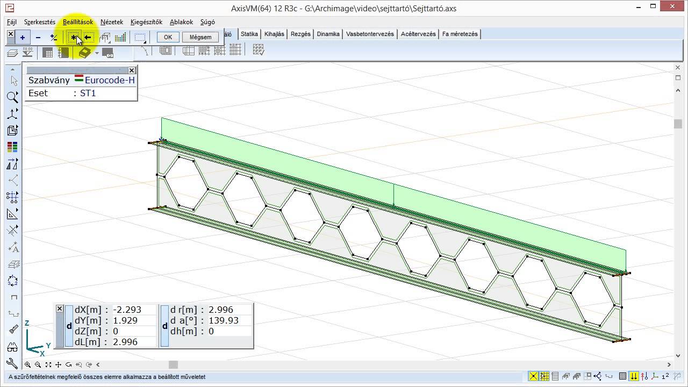Open the Kiegészítők menu
Screen dimensions: 688x387
146,22
